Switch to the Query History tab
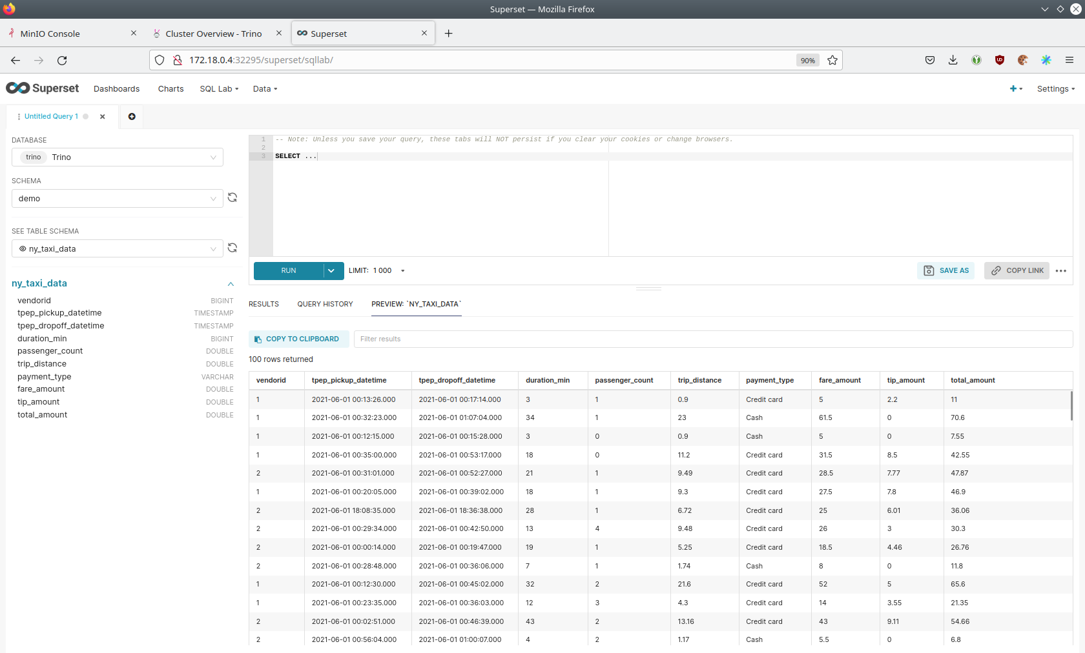Viewport: 1085px width, 653px height. [325, 304]
